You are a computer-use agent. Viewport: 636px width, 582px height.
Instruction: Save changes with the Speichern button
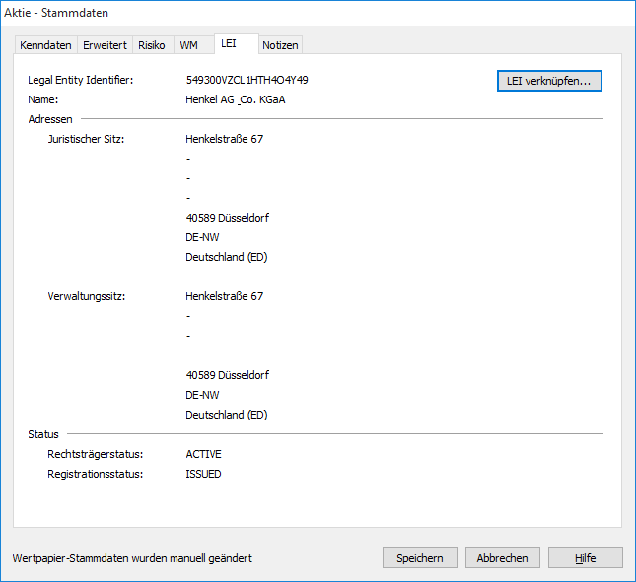click(419, 557)
